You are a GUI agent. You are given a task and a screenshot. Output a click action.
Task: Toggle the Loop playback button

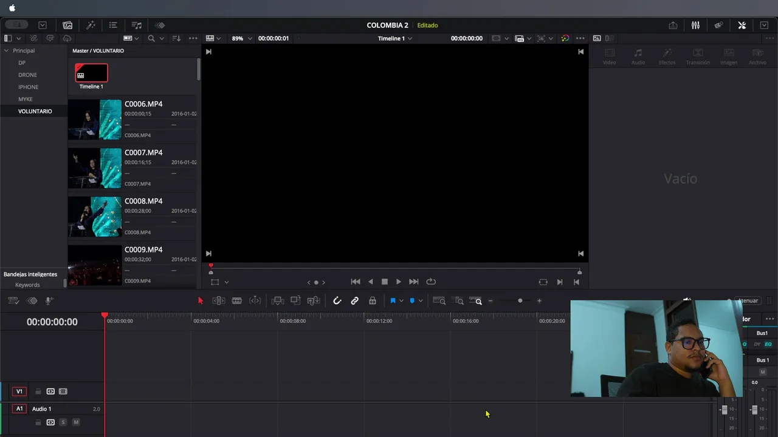click(431, 282)
